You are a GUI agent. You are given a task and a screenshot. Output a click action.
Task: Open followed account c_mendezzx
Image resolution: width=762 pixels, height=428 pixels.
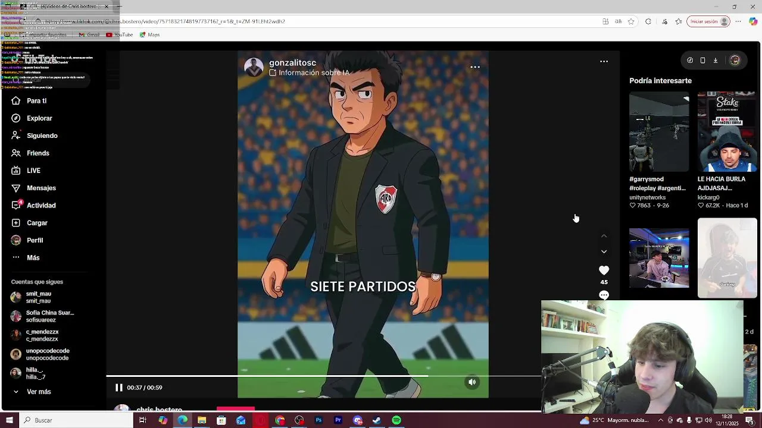pos(35,335)
